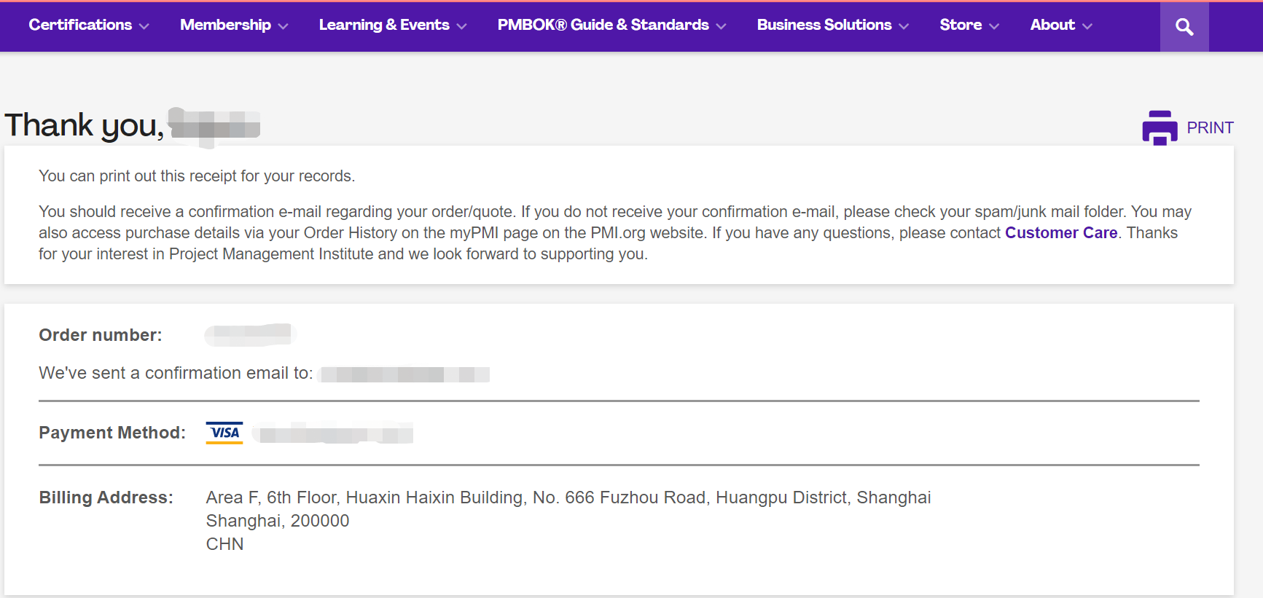1263x598 pixels.
Task: Click the purple printer icon
Action: pos(1160,128)
